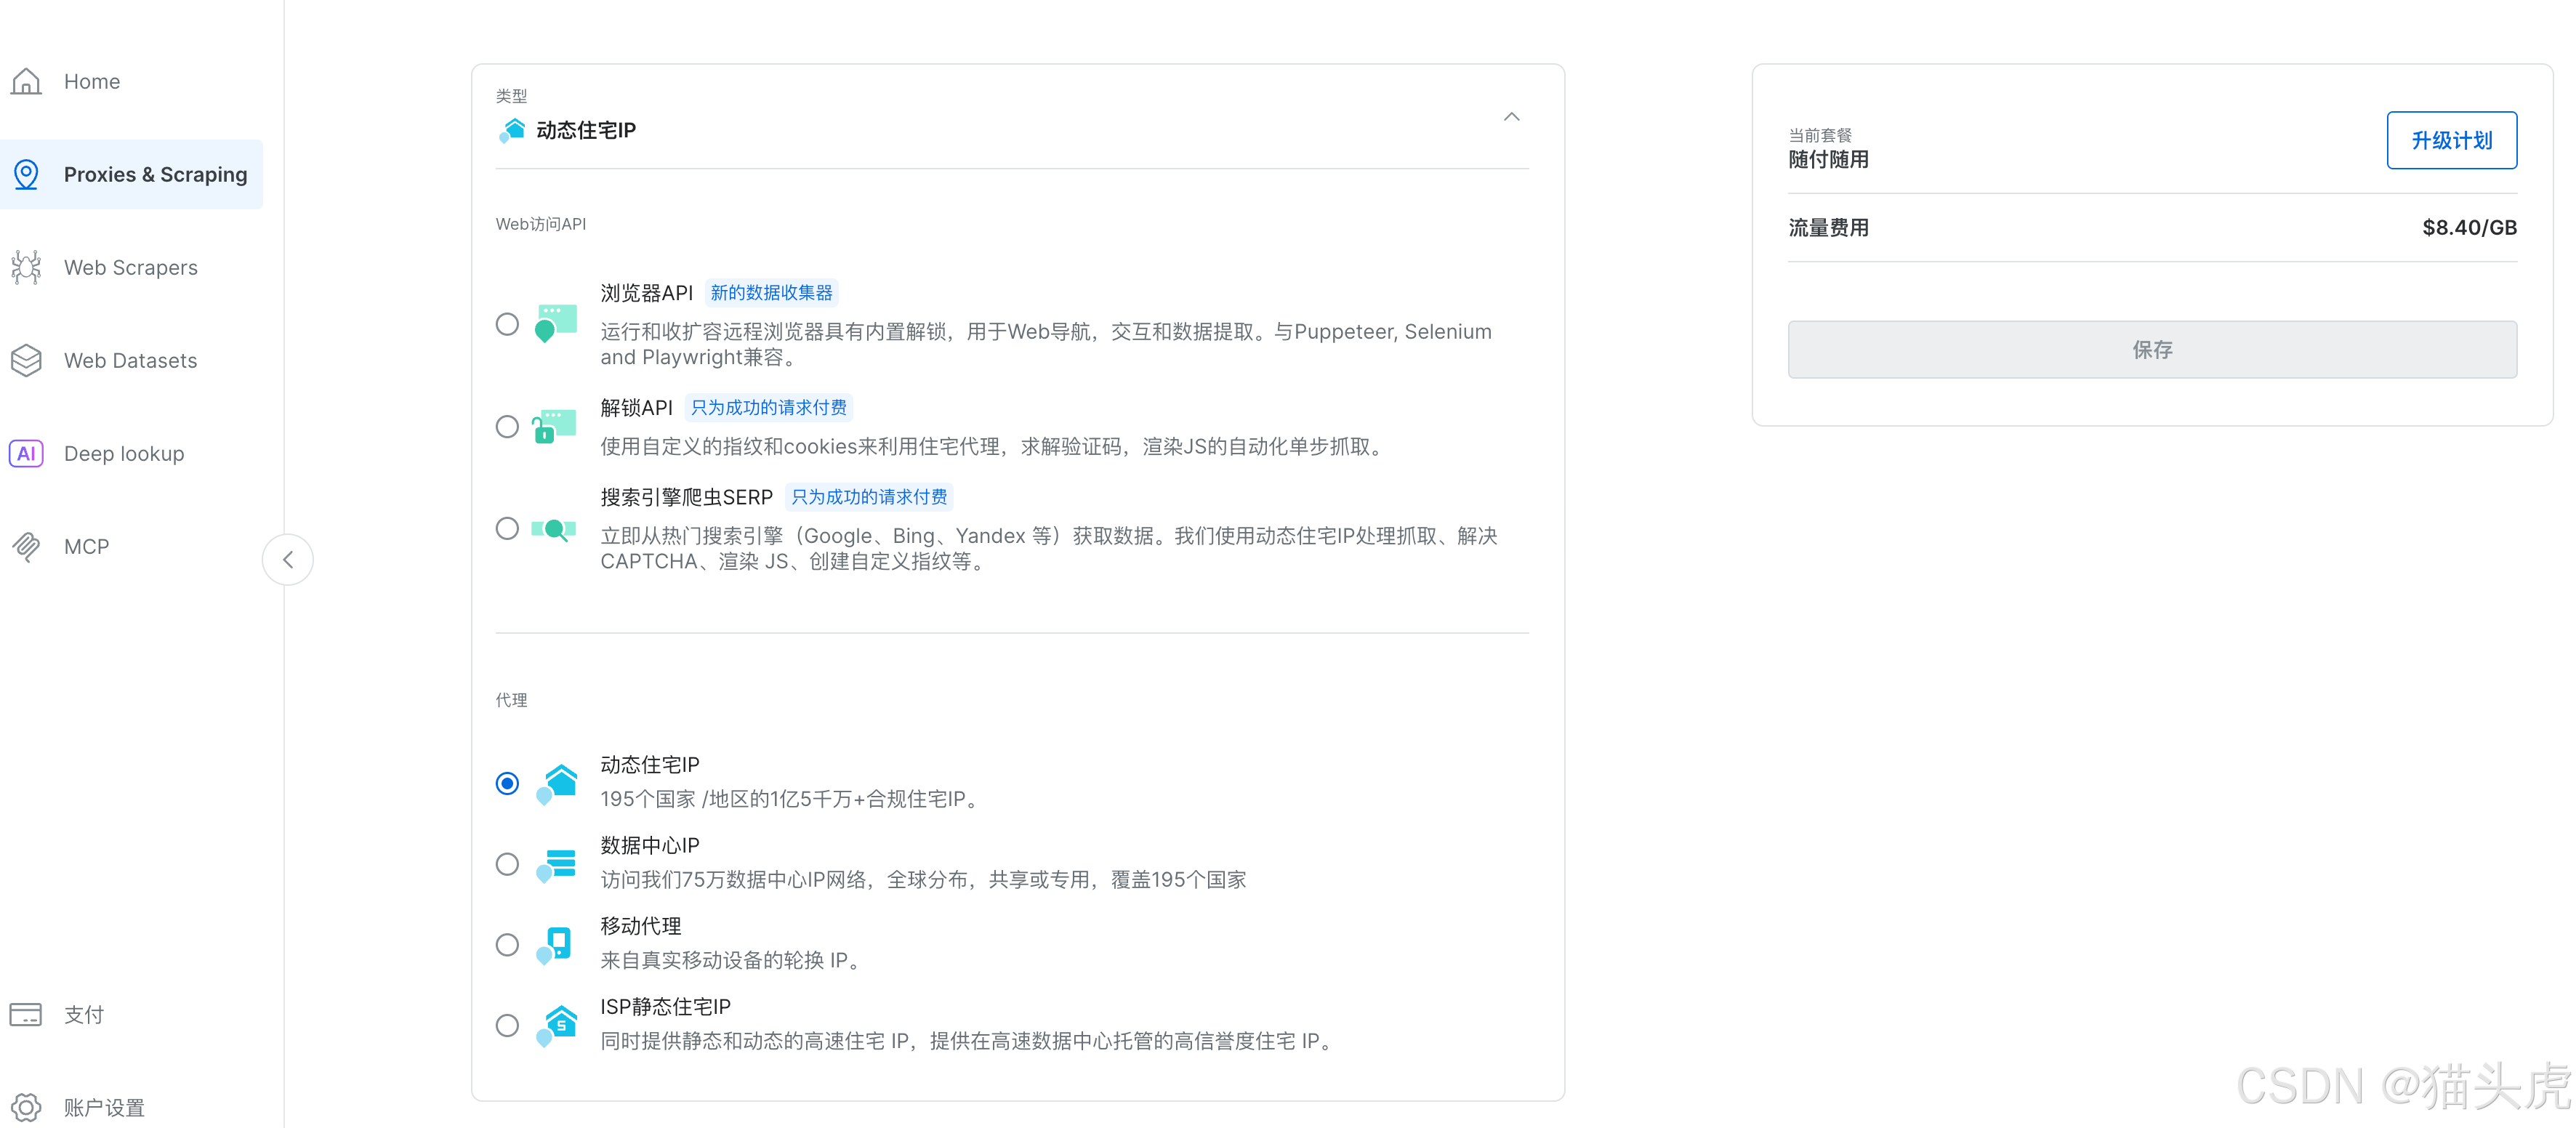Click the 只为成功的请求付费 badge beside 解锁API
This screenshot has width=2576, height=1128.
pyautogui.click(x=768, y=407)
